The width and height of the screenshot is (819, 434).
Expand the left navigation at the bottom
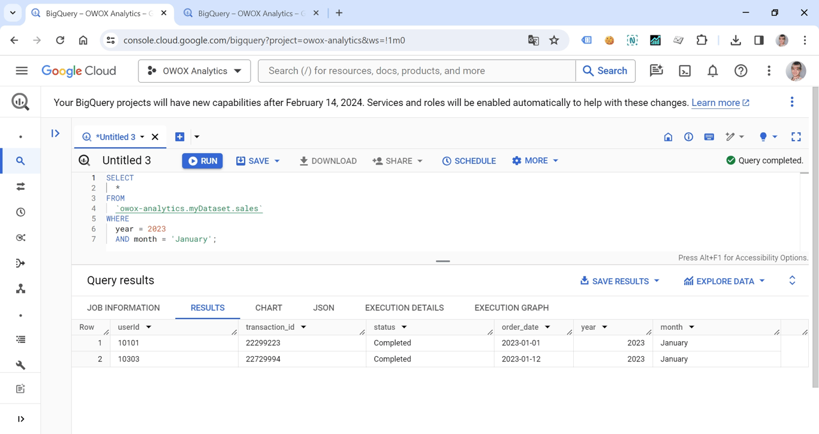(x=20, y=419)
